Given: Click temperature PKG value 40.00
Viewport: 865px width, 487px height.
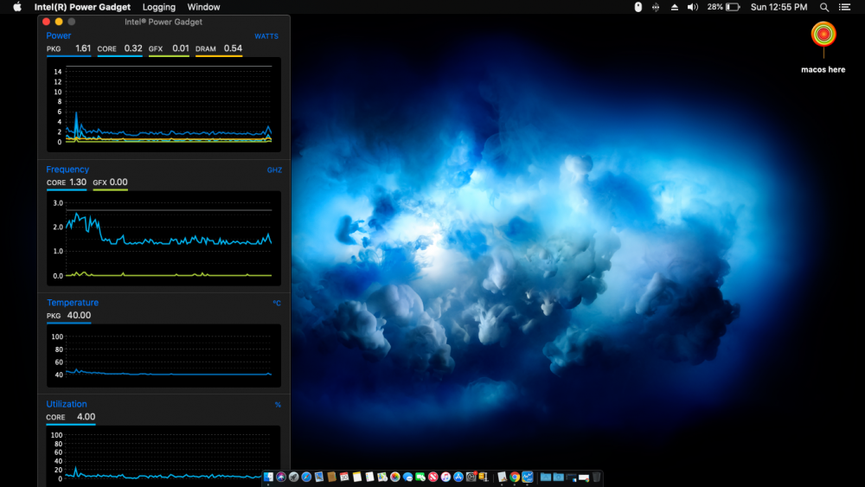Looking at the screenshot, I should [79, 316].
